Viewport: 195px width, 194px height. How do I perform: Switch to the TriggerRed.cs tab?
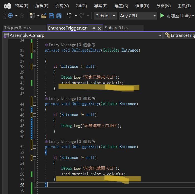click(18, 28)
